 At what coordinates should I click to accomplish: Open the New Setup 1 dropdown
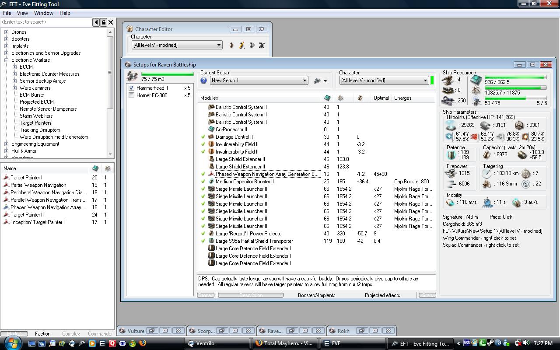pos(304,80)
